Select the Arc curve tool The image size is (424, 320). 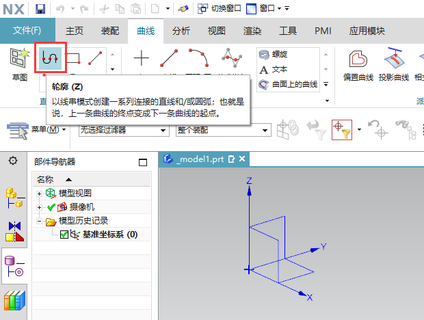199,57
